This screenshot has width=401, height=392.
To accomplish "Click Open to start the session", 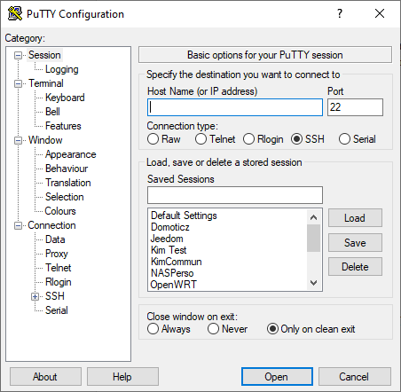I will tap(277, 377).
